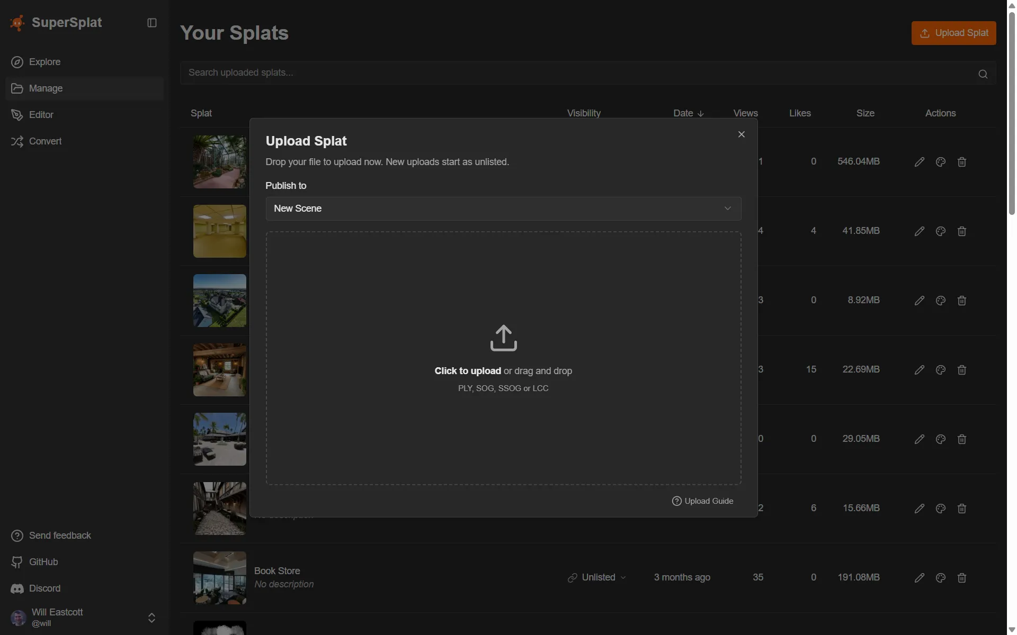
Task: Open palette settings for 41.85MB splat
Action: (x=941, y=231)
